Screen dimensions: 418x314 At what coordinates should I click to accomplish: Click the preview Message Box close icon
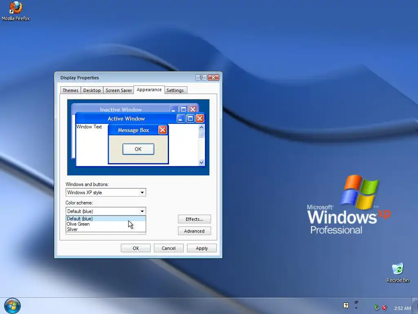click(x=162, y=130)
